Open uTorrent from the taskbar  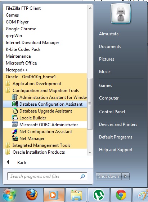(x=99, y=195)
